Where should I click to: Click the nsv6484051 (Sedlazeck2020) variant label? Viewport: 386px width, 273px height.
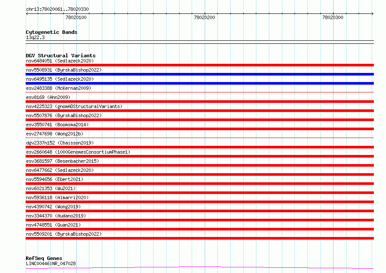pyautogui.click(x=60, y=61)
